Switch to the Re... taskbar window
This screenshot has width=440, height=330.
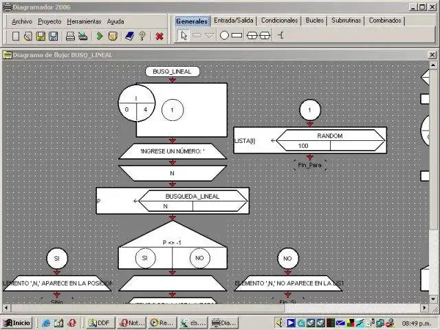point(162,323)
